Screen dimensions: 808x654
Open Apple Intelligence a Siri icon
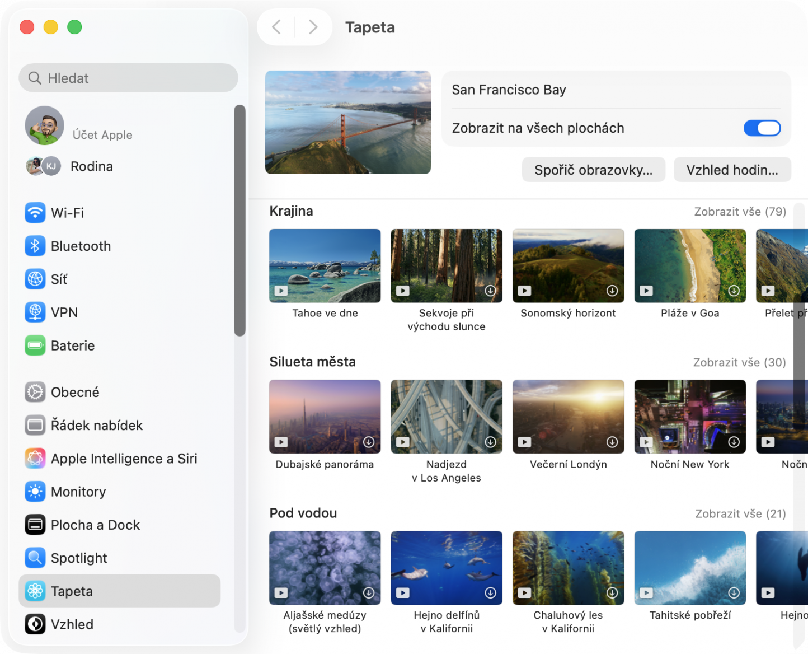pyautogui.click(x=35, y=459)
